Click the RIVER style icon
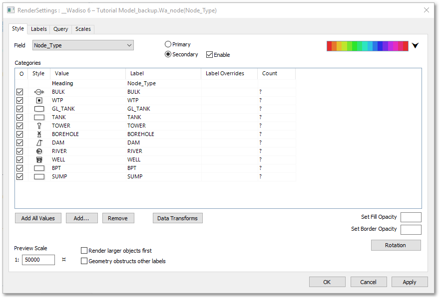 click(39, 151)
